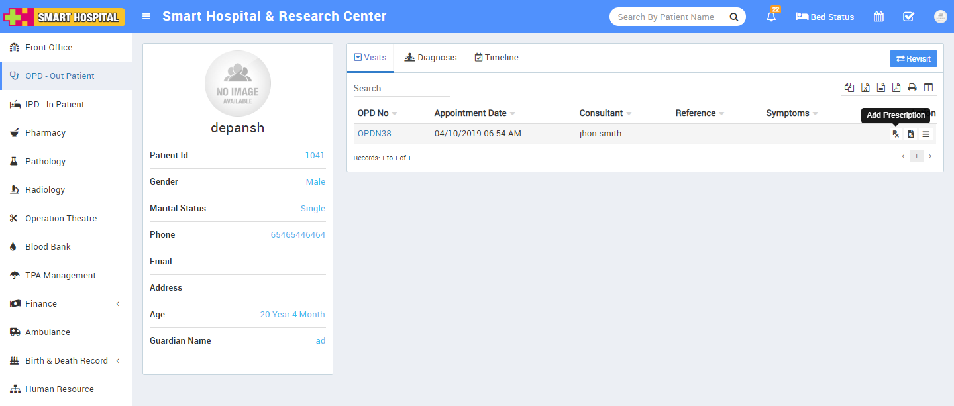
Task: Expand the Birth & Death Record menu
Action: pos(66,361)
